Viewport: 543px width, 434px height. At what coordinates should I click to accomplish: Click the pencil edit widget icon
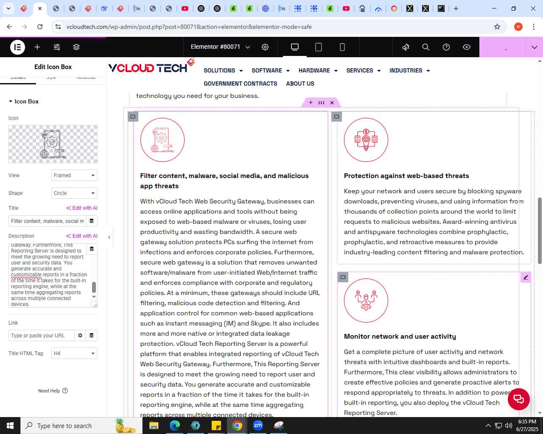pos(526,277)
